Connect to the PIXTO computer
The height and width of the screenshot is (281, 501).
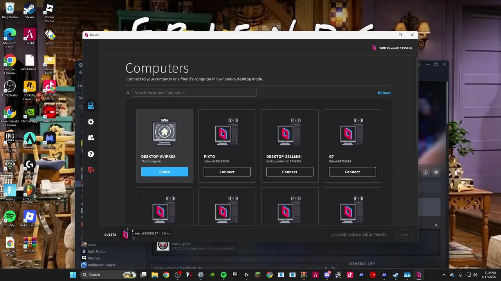[x=227, y=172]
